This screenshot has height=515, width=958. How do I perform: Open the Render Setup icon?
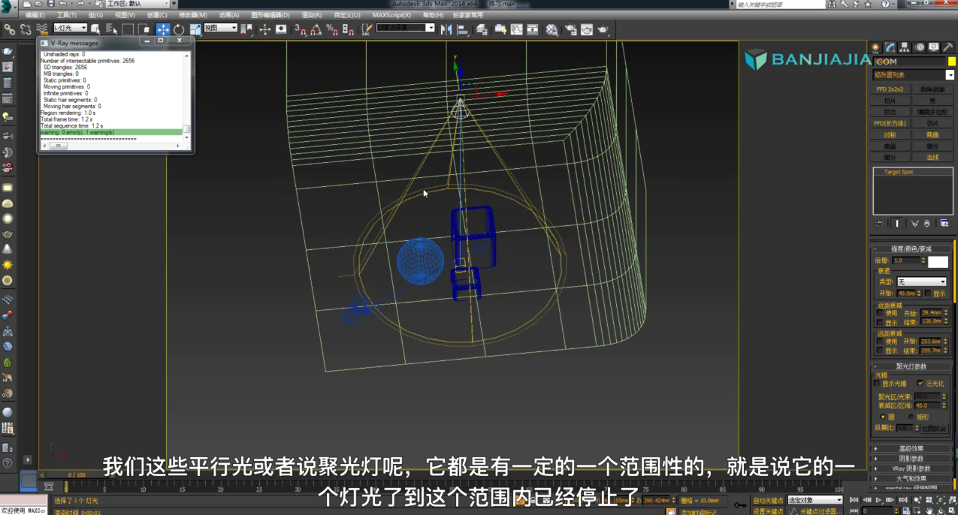[x=570, y=29]
